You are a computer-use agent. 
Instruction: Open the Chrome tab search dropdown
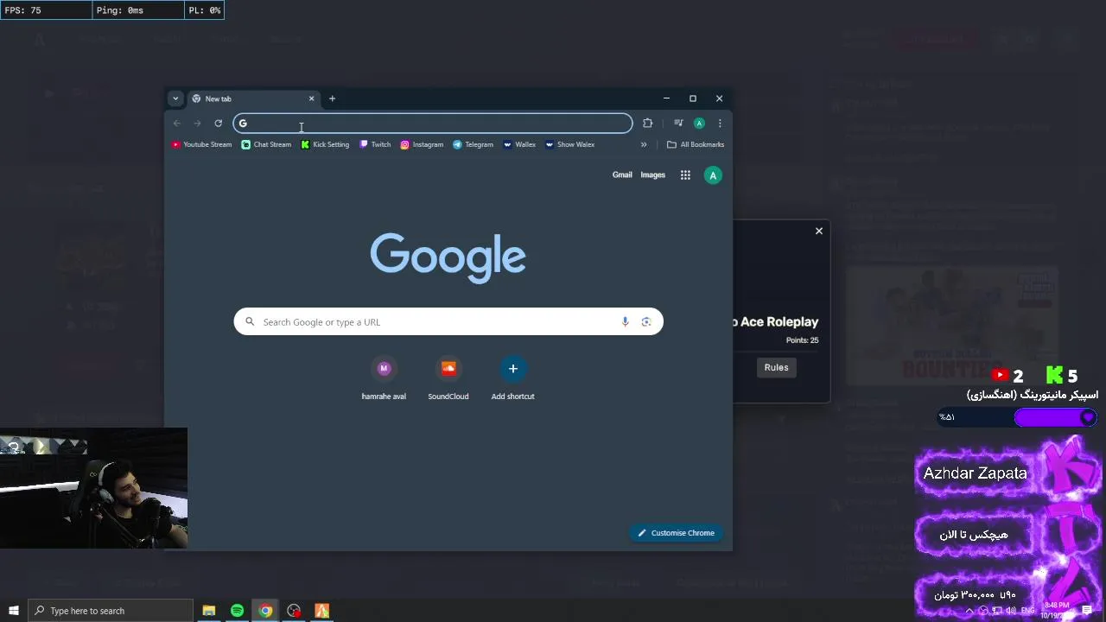[x=175, y=98]
